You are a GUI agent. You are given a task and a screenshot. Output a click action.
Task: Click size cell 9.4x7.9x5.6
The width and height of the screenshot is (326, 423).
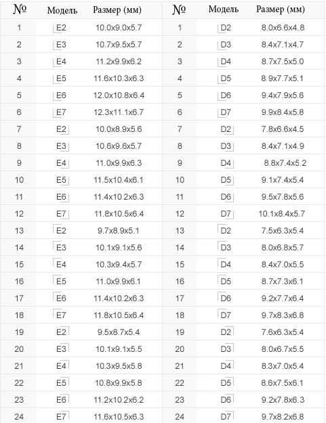pos(283,95)
